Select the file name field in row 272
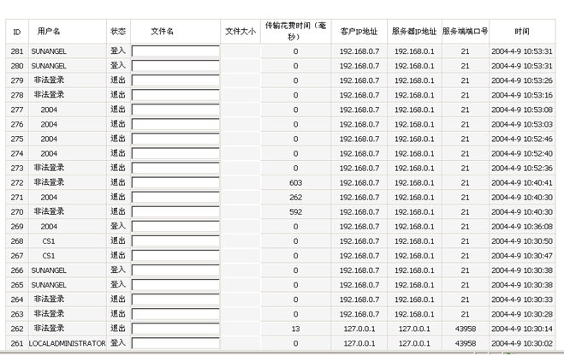 point(175,182)
